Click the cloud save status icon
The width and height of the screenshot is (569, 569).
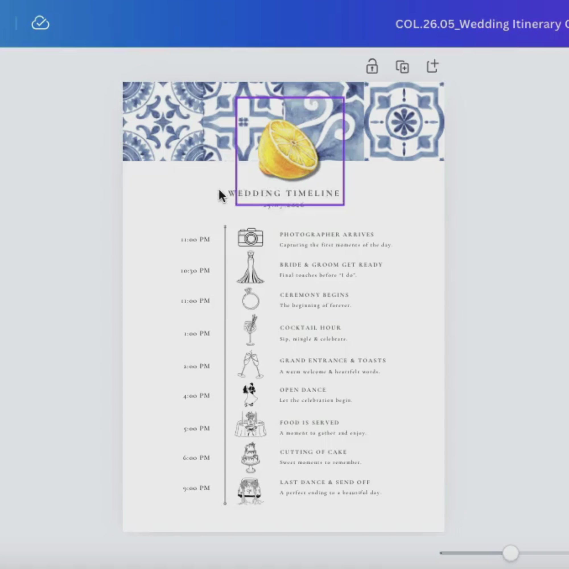[x=40, y=23]
